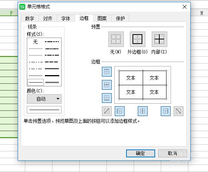The height and width of the screenshot is (172, 208).
Task: Select the 无 line style
Action: coord(35,42)
